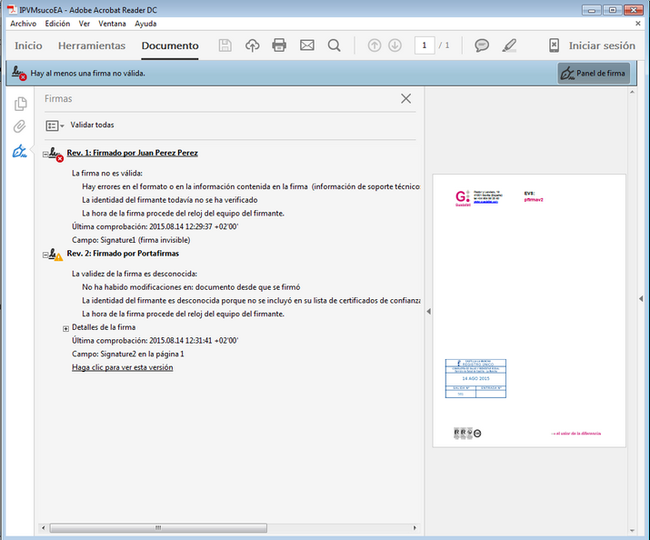Screen dimensions: 650x540
Task: Print the document with printer icon
Action: pyautogui.click(x=279, y=45)
